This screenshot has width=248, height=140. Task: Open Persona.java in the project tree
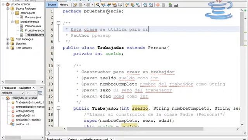[x=33, y=26]
